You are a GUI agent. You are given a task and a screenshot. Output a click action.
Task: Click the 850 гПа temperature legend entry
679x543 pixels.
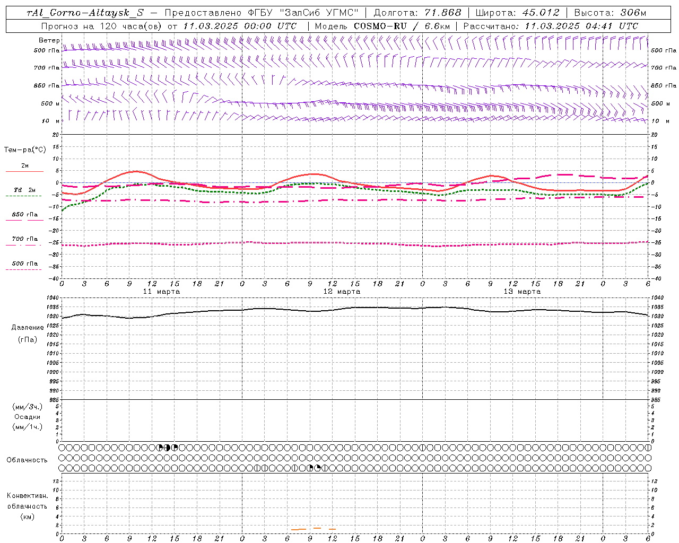pyautogui.click(x=24, y=215)
